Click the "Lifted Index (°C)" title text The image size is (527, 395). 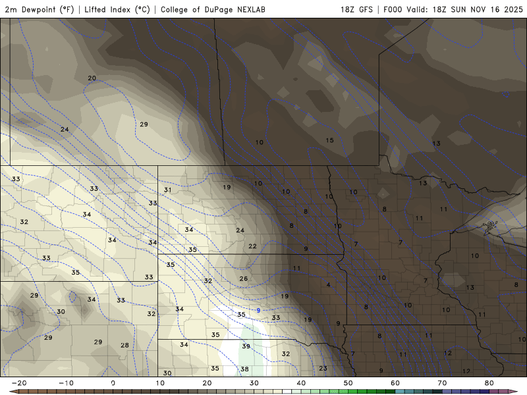(117, 9)
